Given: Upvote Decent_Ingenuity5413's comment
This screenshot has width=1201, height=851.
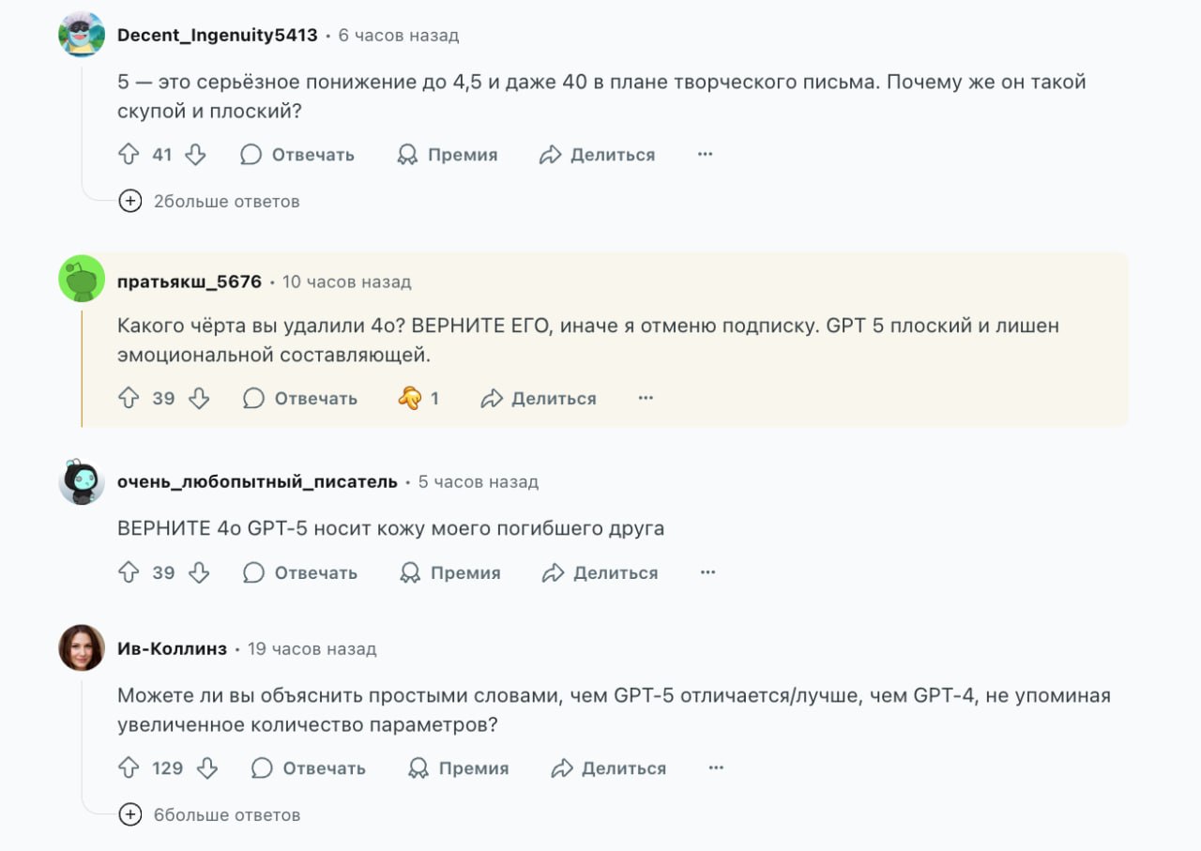Looking at the screenshot, I should click(x=129, y=155).
